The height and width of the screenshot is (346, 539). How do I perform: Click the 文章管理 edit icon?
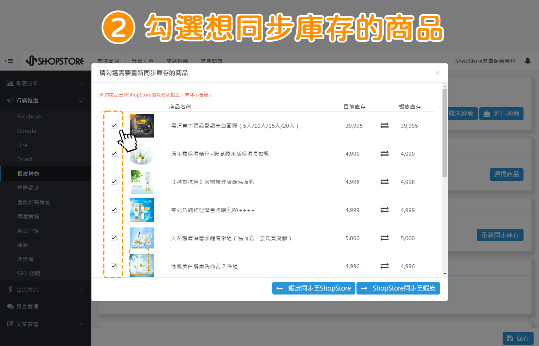coord(10,324)
